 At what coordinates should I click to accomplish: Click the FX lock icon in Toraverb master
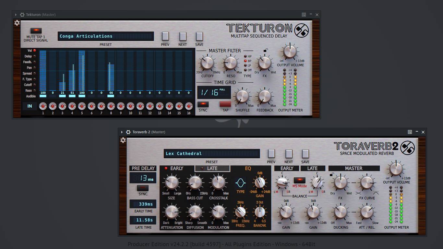click(x=332, y=175)
